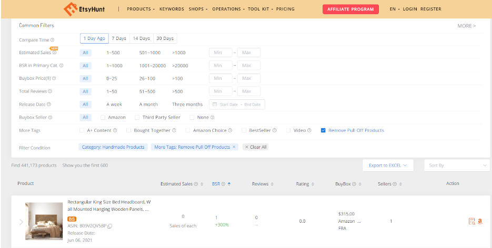Click the Estimated Sales Min input field
Screen dimensions: 492x248
coord(220,53)
